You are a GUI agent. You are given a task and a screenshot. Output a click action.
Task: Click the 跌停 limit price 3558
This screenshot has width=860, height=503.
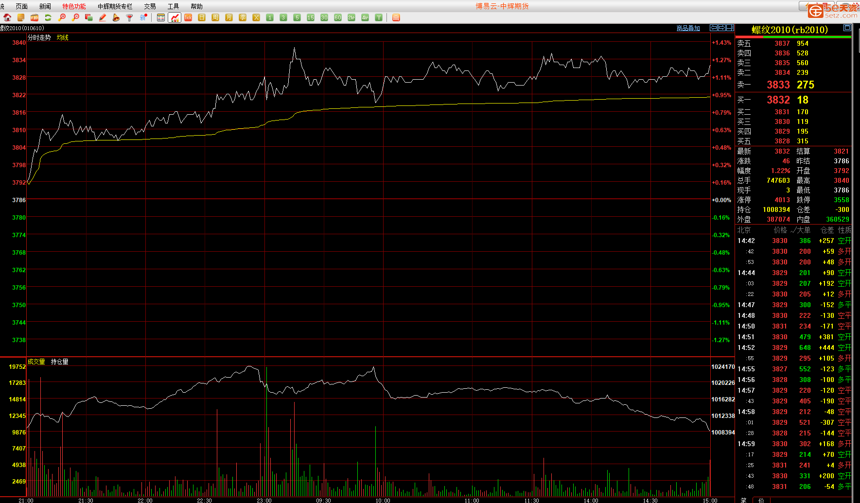tap(842, 200)
